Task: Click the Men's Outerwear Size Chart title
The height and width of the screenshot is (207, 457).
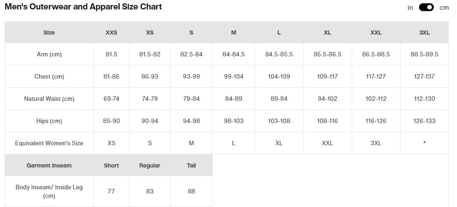Action: coord(83,7)
